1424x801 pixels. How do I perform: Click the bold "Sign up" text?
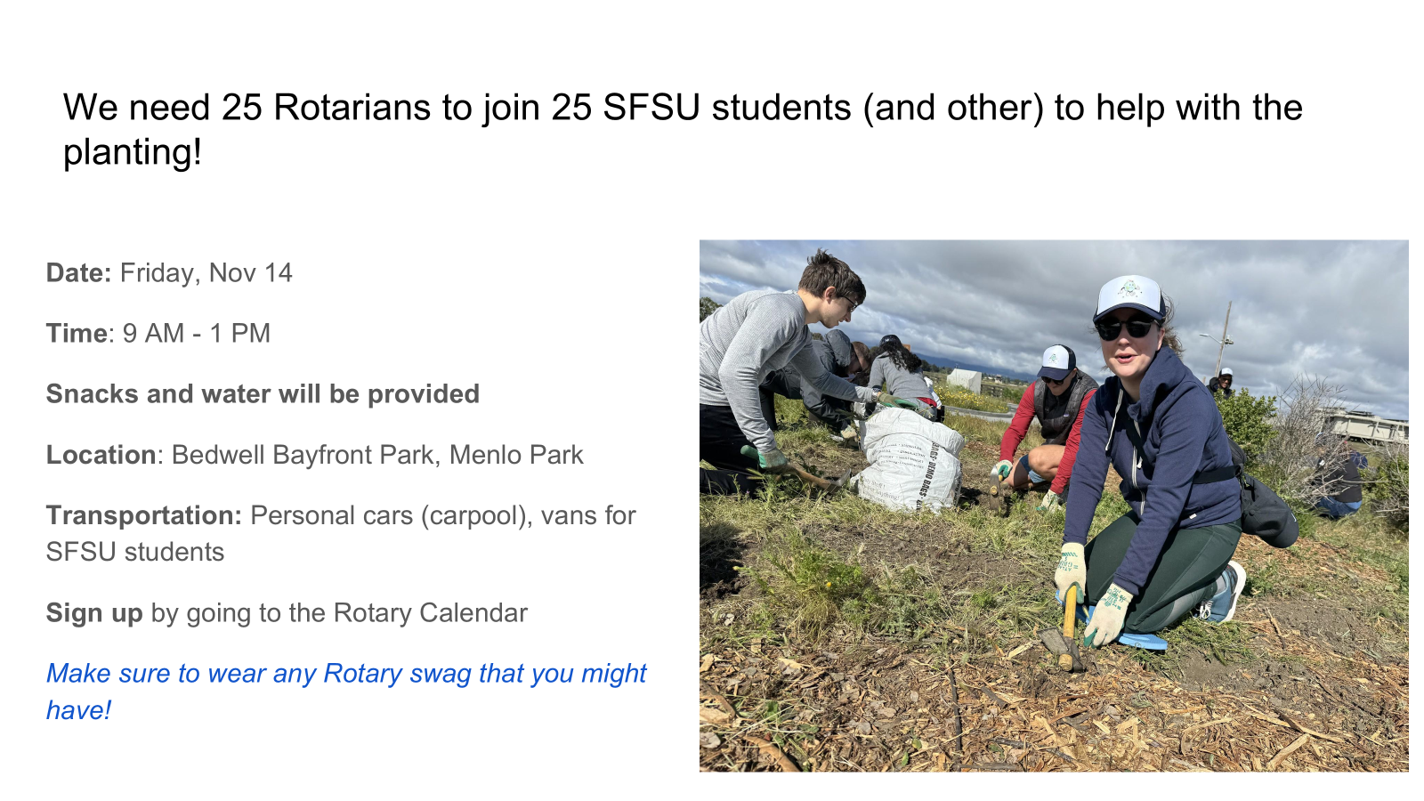pyautogui.click(x=94, y=613)
